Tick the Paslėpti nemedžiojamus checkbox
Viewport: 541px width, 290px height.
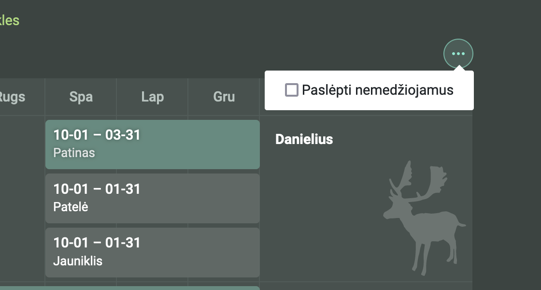pos(292,90)
